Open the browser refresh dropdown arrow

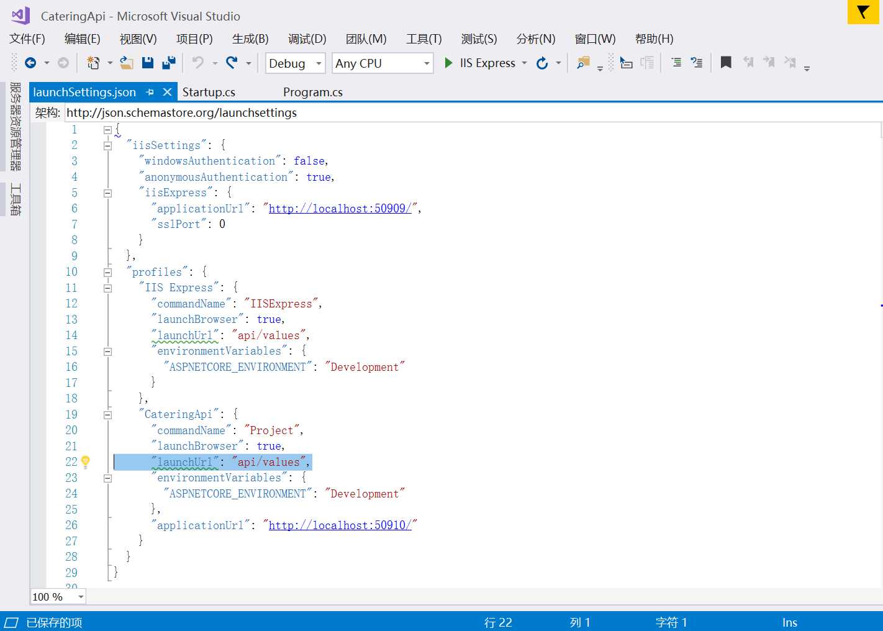click(x=558, y=63)
